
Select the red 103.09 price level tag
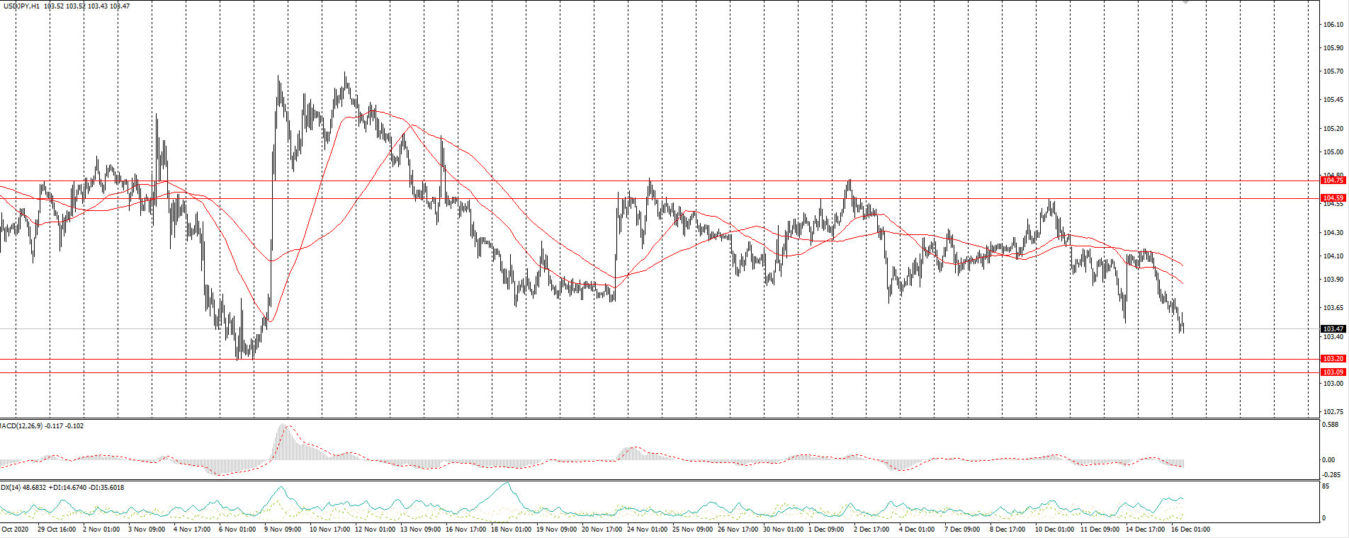tap(1333, 372)
